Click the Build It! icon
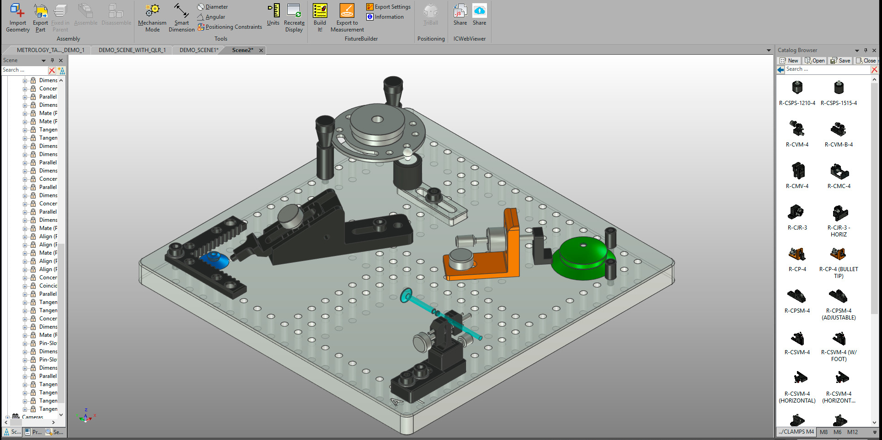The width and height of the screenshot is (882, 440). tap(320, 11)
